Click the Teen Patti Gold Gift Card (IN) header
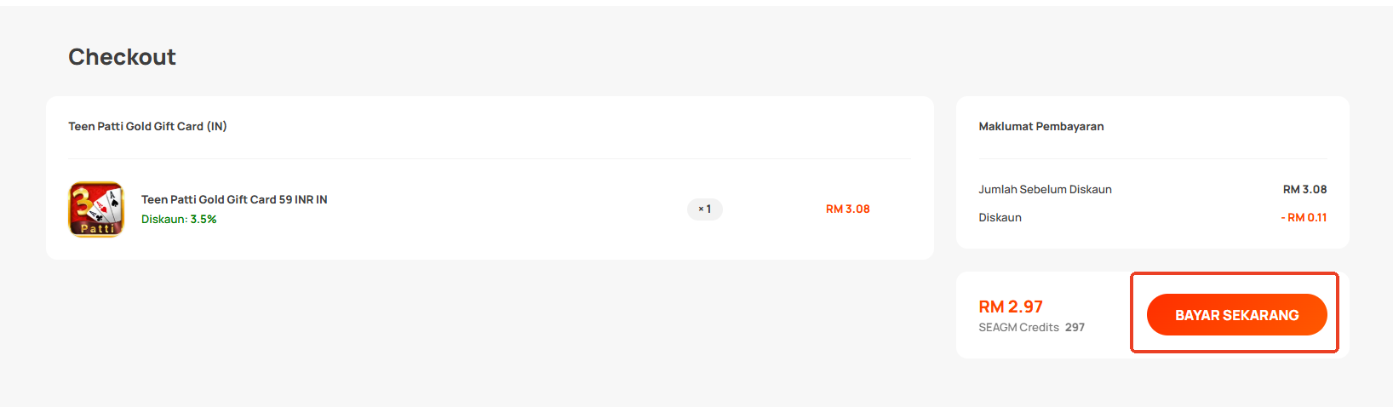1393x407 pixels. [147, 126]
